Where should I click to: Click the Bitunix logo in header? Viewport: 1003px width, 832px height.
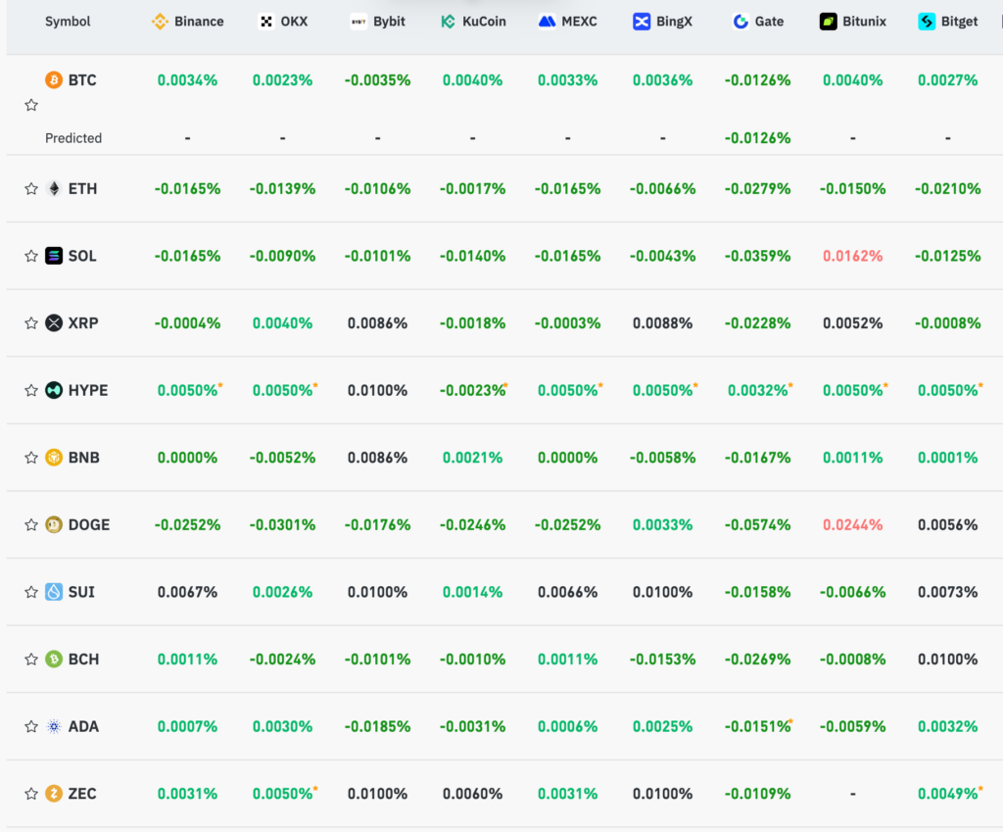point(829,22)
